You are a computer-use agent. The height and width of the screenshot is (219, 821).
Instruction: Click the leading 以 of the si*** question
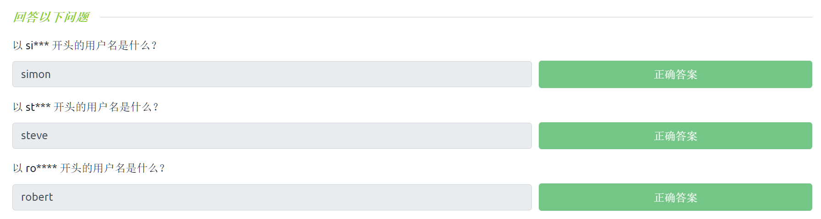pyautogui.click(x=18, y=46)
